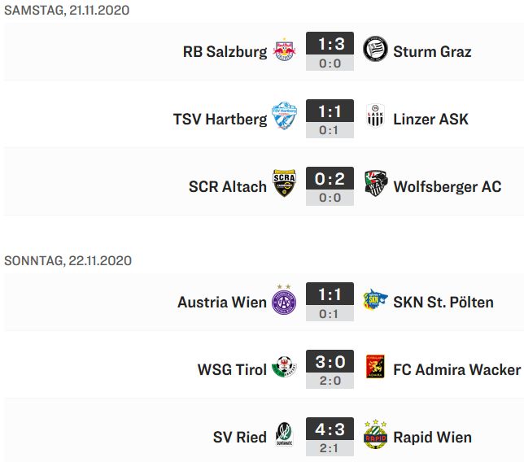
Task: Open the RB Salzburg team name link
Action: [x=225, y=51]
